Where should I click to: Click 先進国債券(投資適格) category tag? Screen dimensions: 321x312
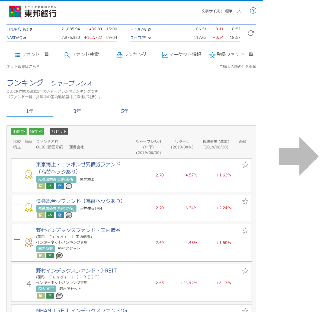click(x=56, y=179)
